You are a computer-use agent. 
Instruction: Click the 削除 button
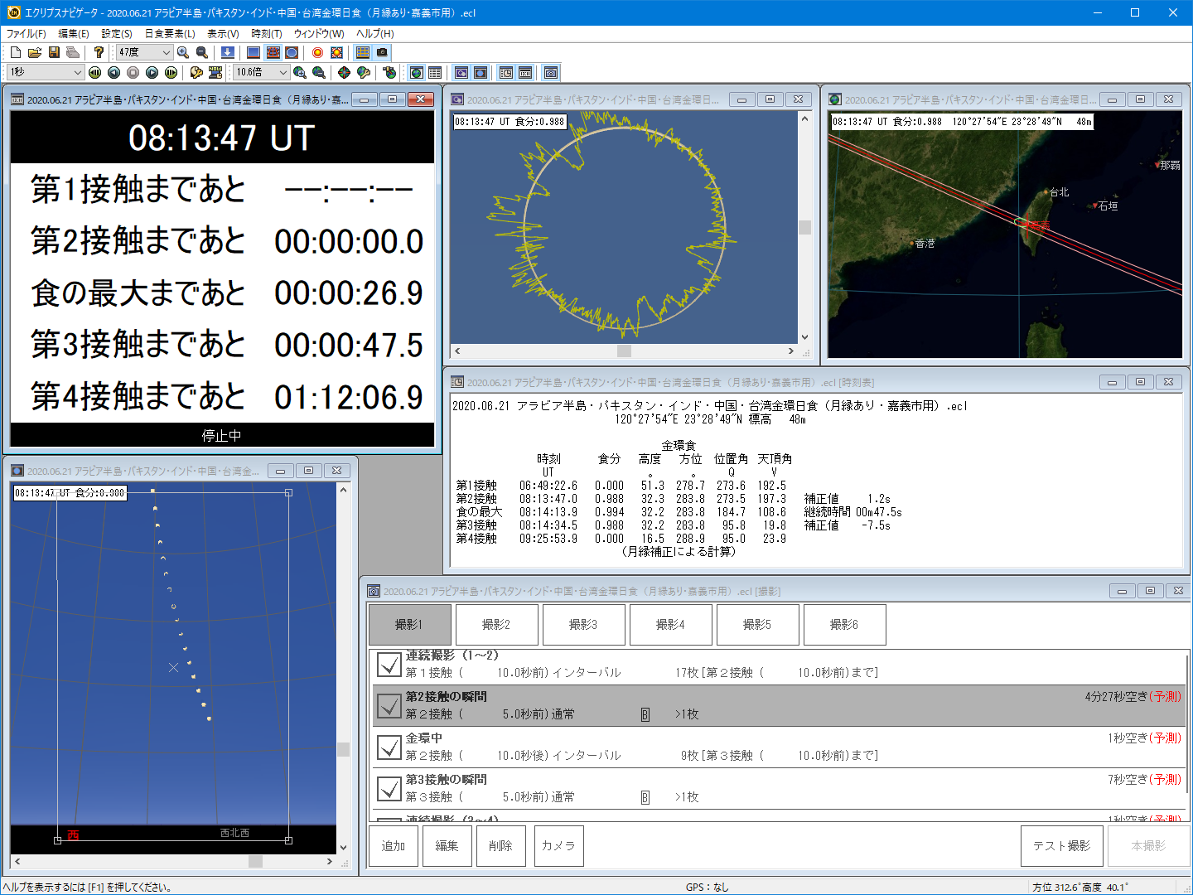tap(501, 846)
